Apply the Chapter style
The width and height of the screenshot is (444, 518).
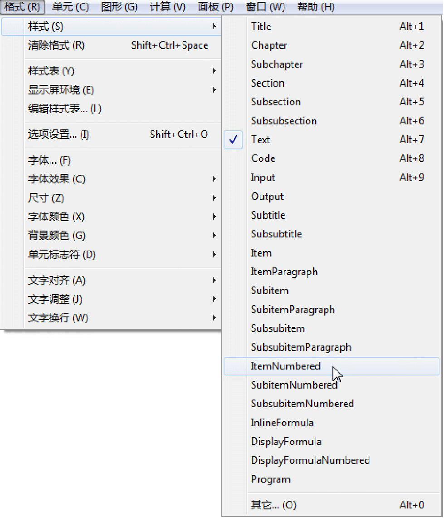332,45
